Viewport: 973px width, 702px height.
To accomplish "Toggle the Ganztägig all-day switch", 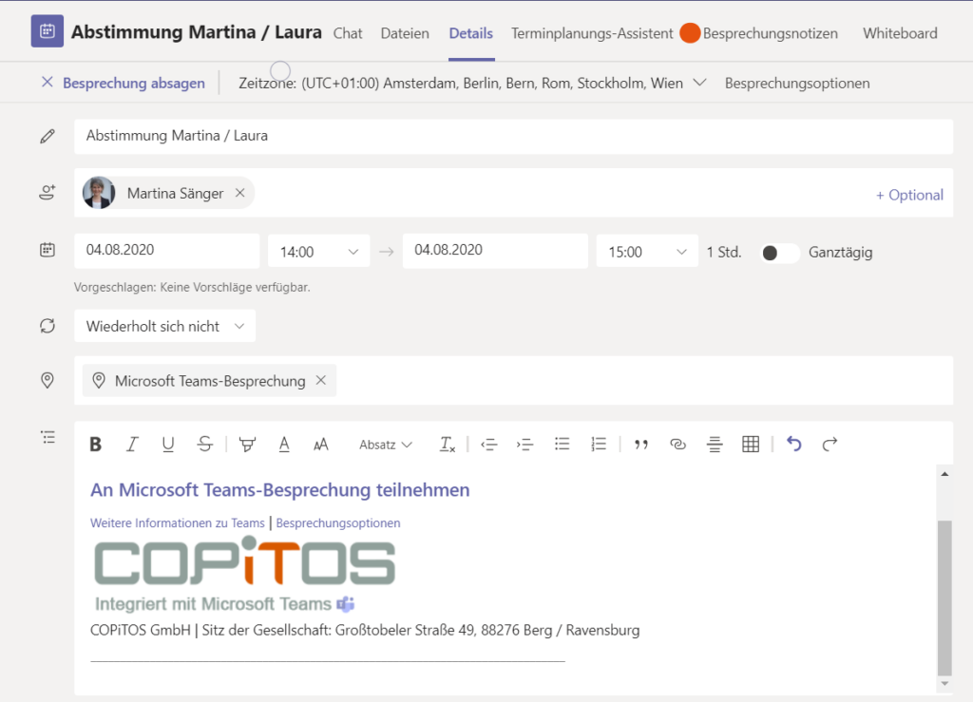I will (x=780, y=253).
